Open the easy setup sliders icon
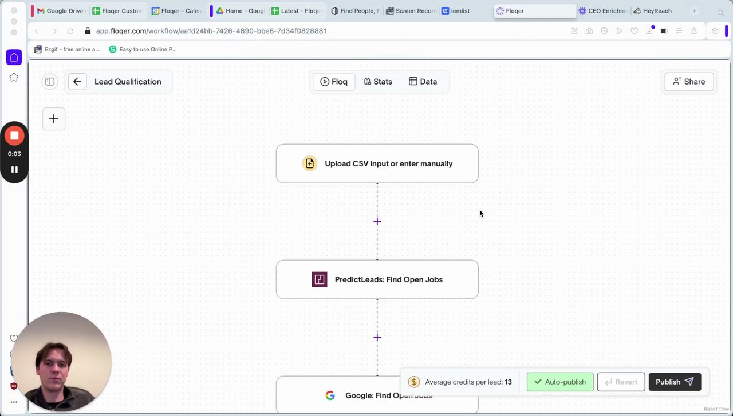The image size is (733, 416). [x=679, y=31]
